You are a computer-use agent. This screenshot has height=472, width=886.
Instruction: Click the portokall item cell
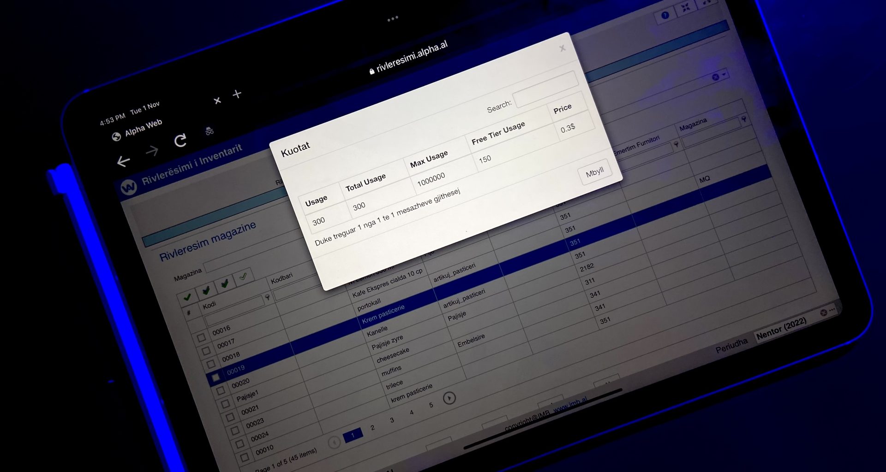(369, 305)
